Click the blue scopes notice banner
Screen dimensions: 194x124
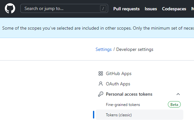(97, 28)
